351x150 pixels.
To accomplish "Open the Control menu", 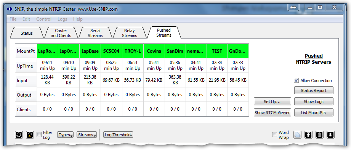I will point(44,19).
